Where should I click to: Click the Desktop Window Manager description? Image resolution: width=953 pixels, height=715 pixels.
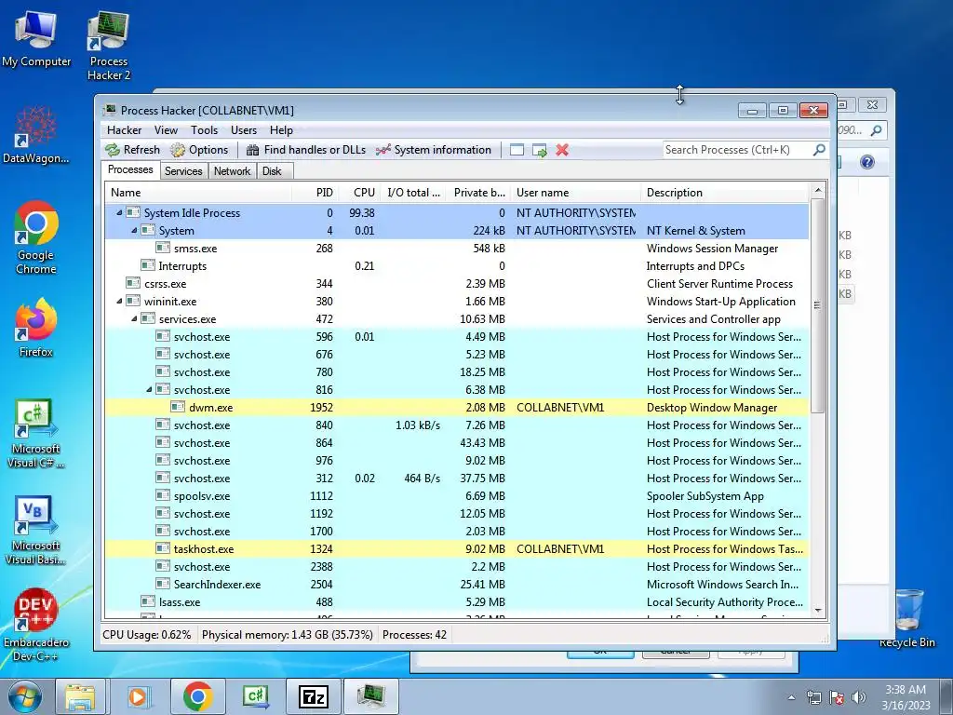coord(712,408)
